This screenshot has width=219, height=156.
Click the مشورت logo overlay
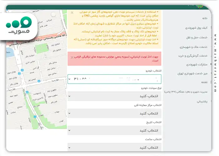click(x=19, y=26)
